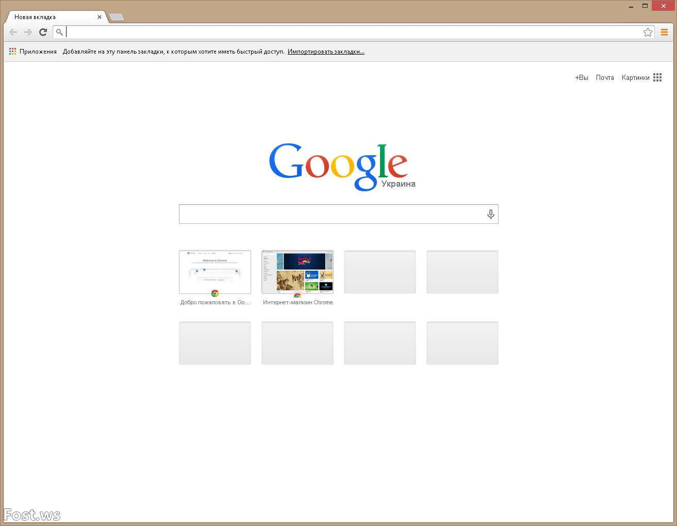Open the Приложения apps shortcut
677x526 pixels.
[x=33, y=52]
